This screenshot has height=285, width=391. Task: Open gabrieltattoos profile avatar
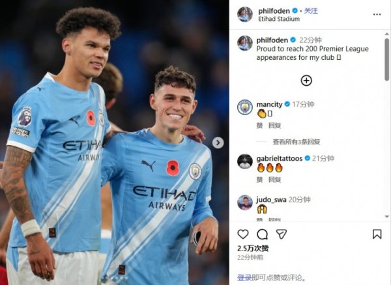click(245, 161)
